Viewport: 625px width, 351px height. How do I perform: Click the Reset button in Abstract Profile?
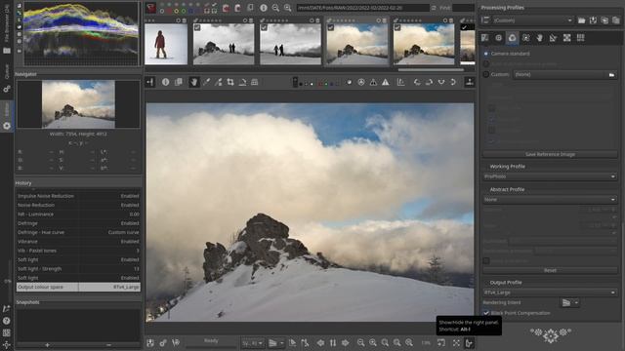tap(550, 271)
